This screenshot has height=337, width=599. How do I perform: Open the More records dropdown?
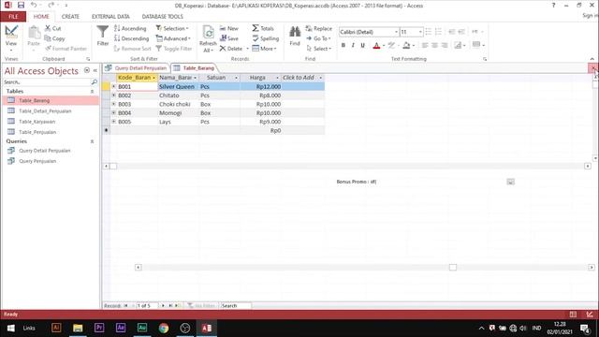[x=264, y=49]
